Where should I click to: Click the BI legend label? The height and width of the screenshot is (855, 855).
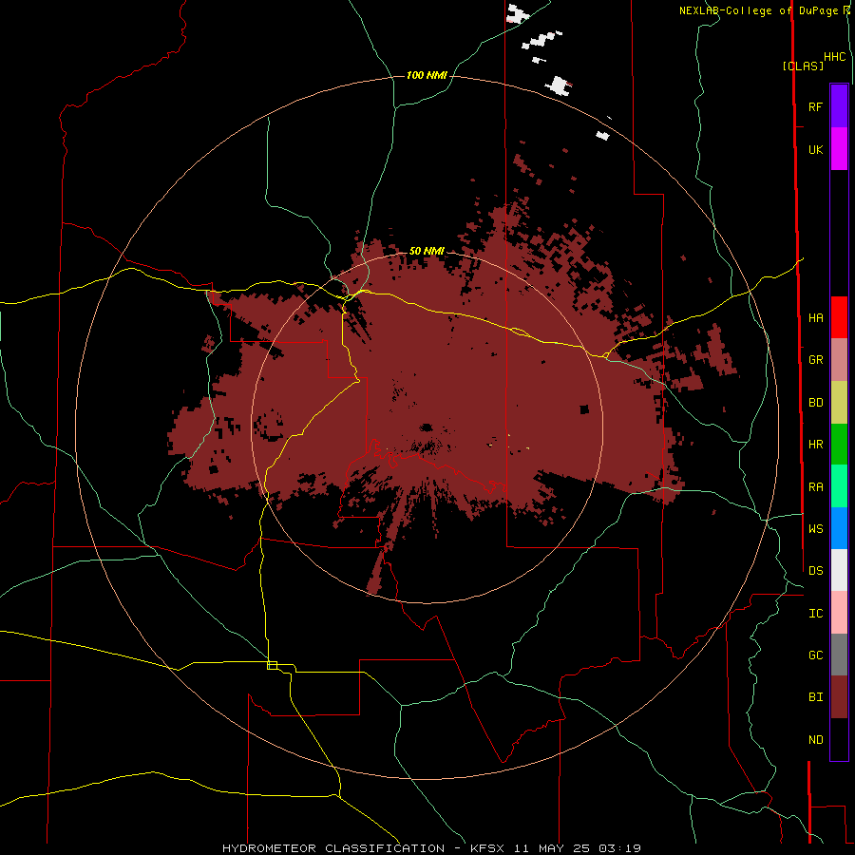(816, 697)
